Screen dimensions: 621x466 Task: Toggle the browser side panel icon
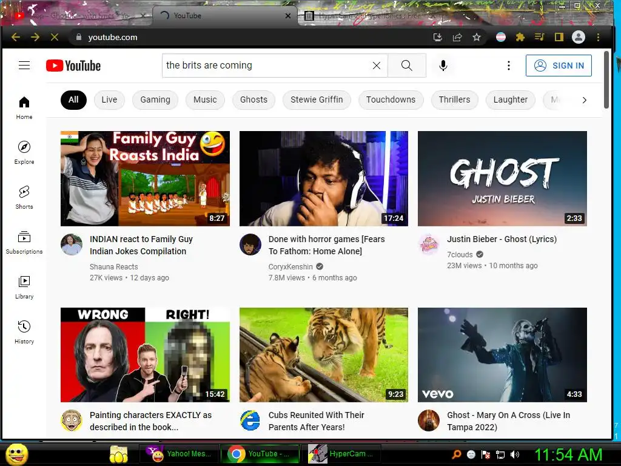pyautogui.click(x=559, y=37)
